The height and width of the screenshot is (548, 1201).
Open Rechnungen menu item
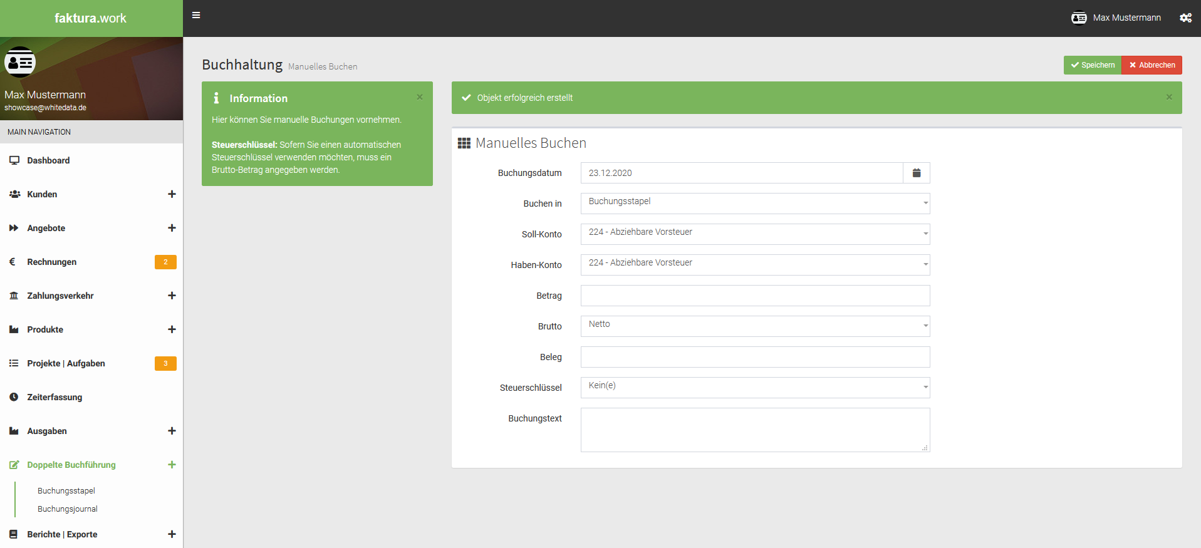pos(91,262)
